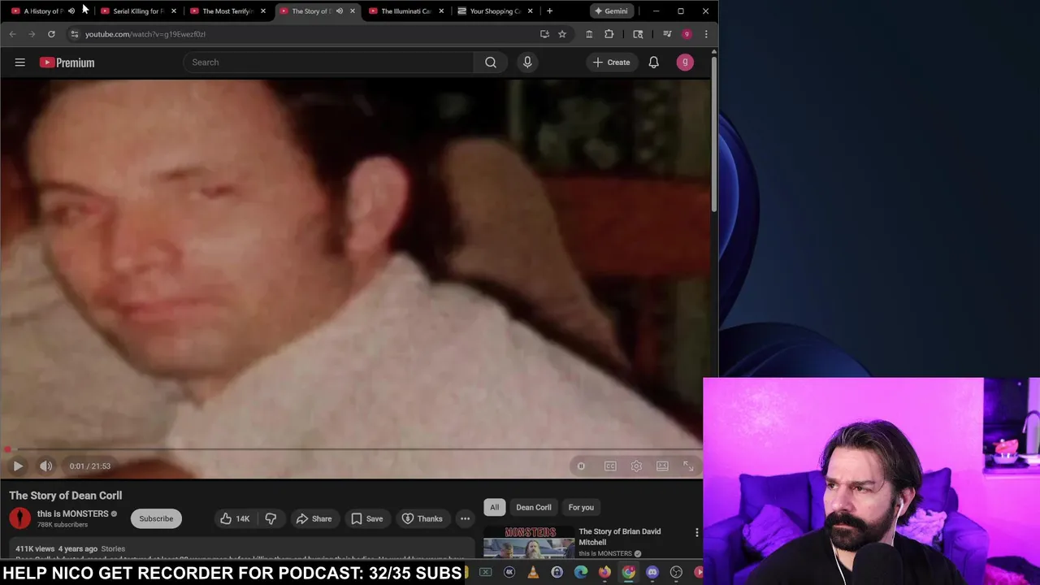Select the For you filter chip
The image size is (1040, 585).
pos(581,507)
